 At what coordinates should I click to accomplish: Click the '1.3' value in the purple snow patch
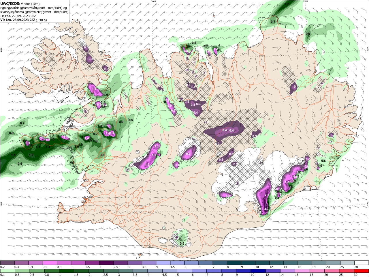147,164
